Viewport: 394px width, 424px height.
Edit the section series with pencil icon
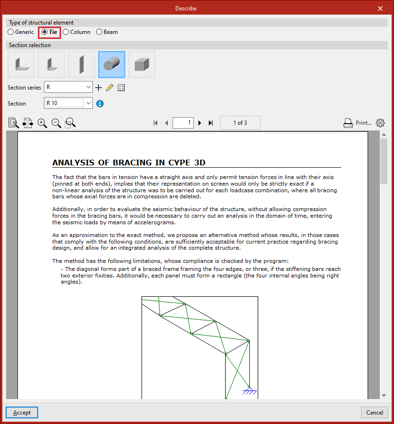coord(110,88)
